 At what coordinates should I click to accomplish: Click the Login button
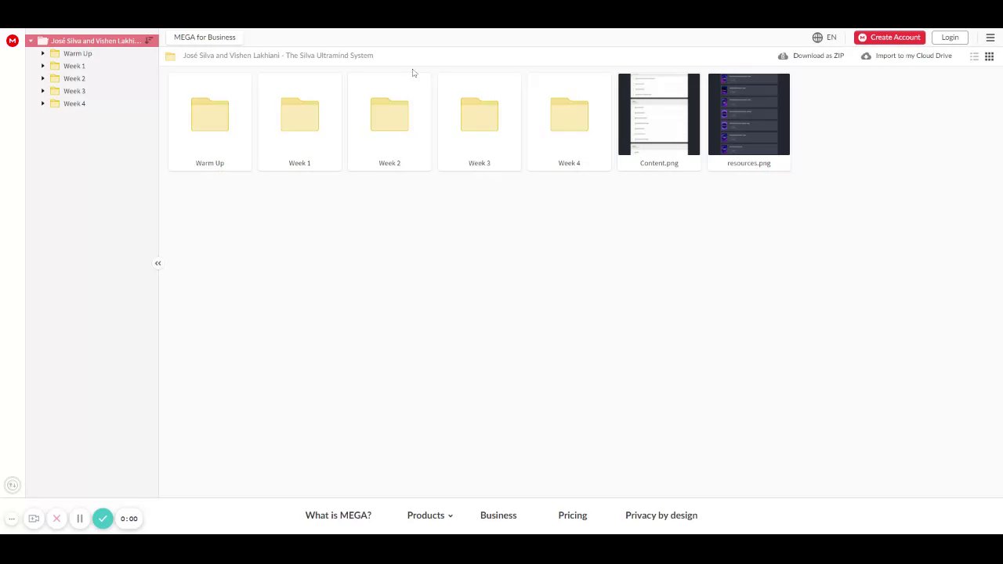tap(950, 38)
